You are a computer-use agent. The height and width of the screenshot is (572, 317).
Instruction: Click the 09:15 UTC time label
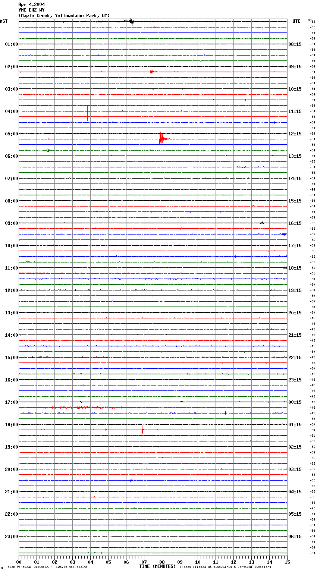coord(295,67)
